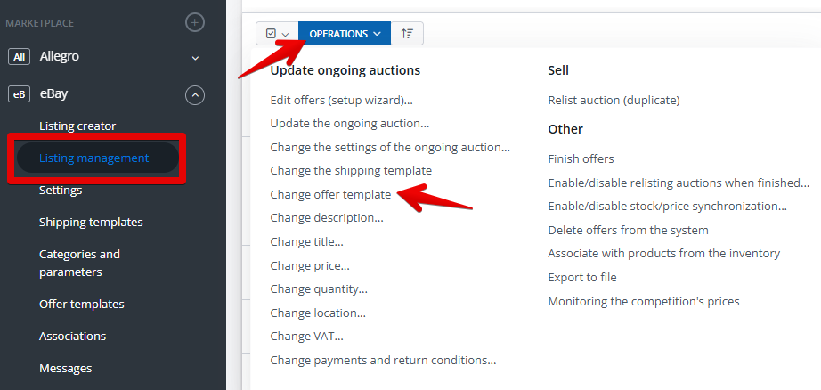The width and height of the screenshot is (821, 390).
Task: Choose Export to file option
Action: click(582, 278)
